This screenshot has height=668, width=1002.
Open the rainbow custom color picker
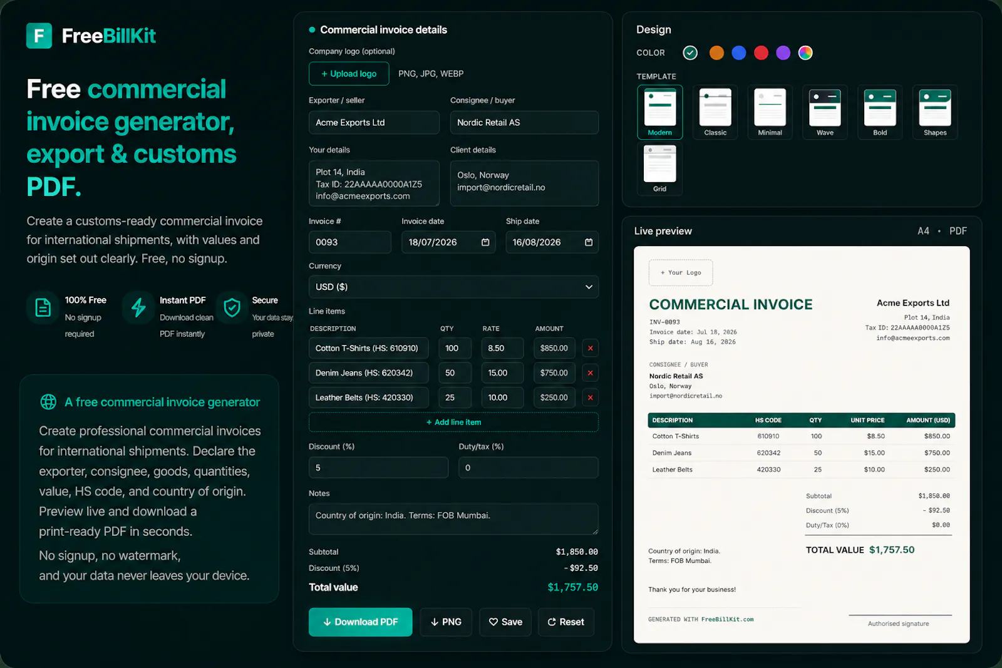(805, 53)
